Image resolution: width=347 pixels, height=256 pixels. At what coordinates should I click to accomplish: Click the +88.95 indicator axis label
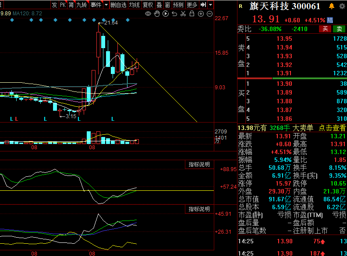(228, 169)
